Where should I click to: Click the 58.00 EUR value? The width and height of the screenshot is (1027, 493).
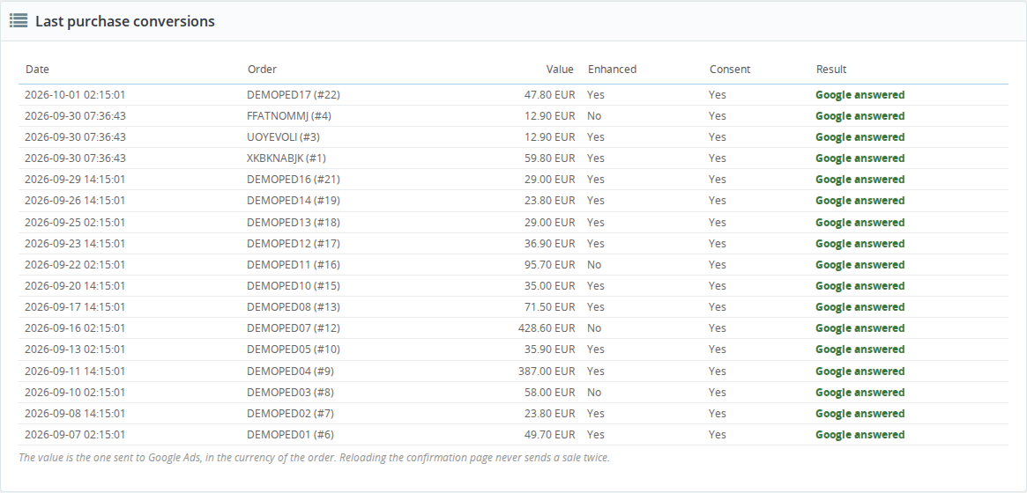(549, 393)
